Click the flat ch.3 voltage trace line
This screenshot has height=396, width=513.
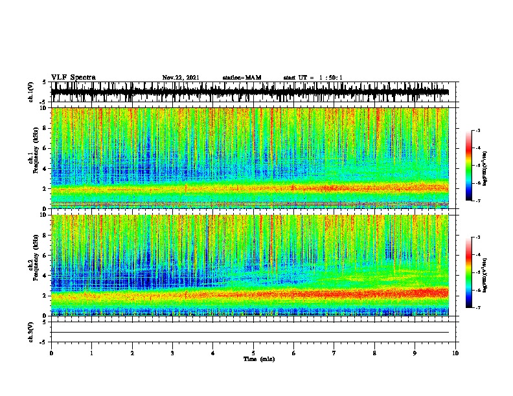click(249, 333)
